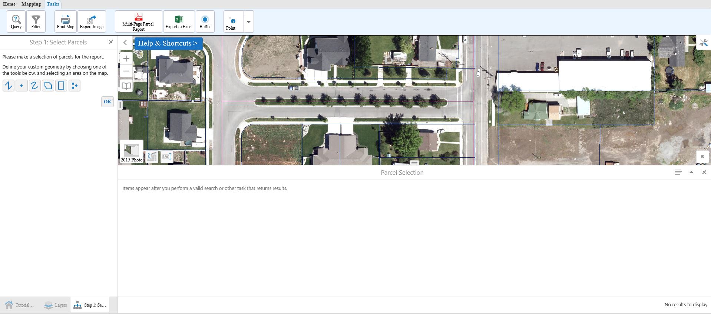Click the Print Map button
711x314 pixels.
click(66, 21)
